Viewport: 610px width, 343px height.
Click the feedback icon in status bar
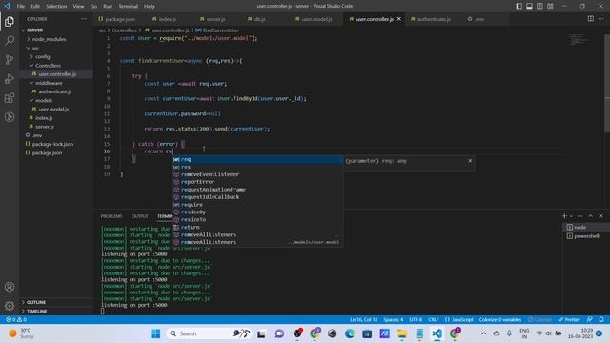[590, 319]
